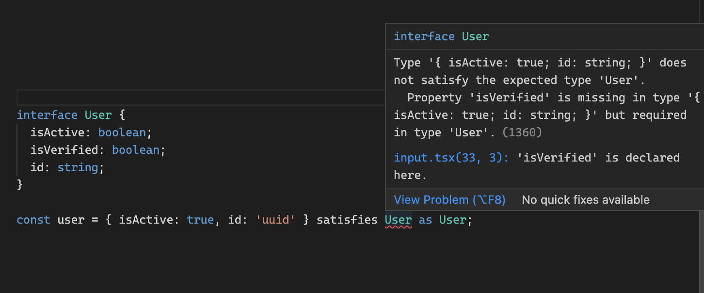Click the 'satisfies' keyword
Viewport: 704px width, 293px height.
(347, 220)
